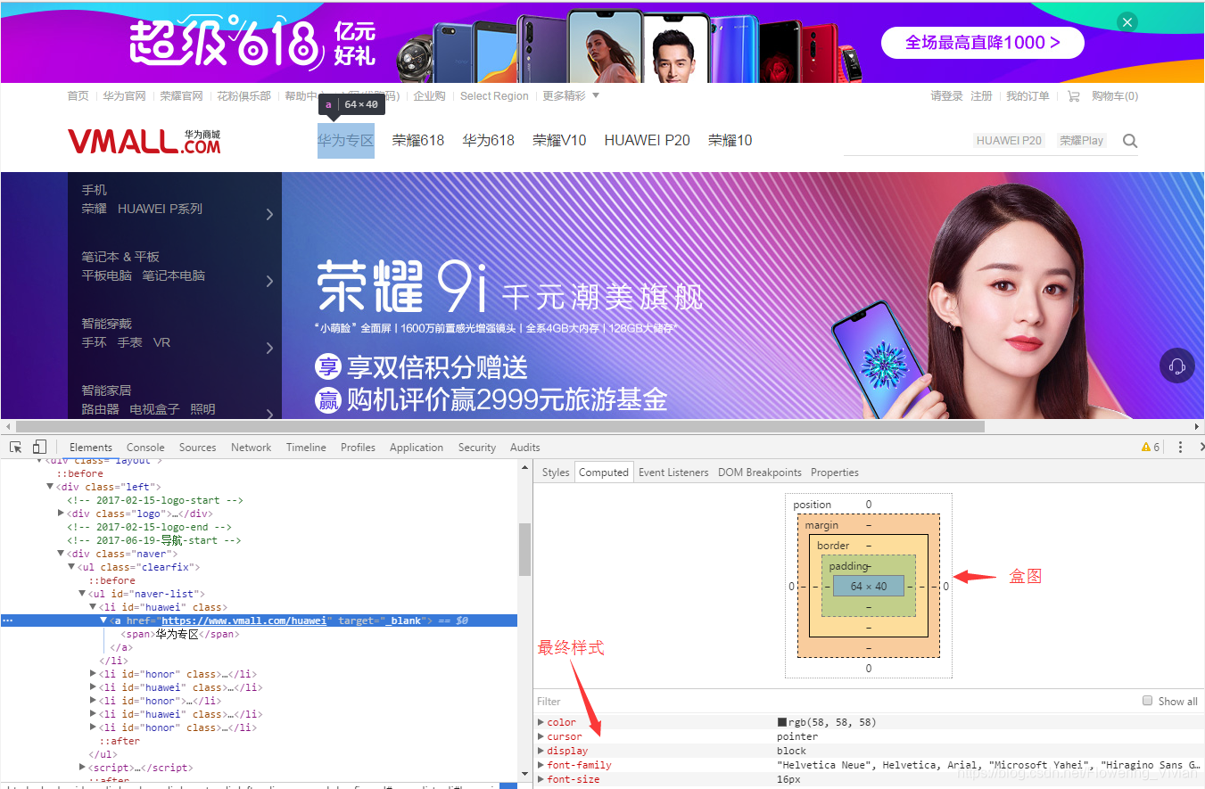Expand the color computed property
The height and width of the screenshot is (789, 1205).
(541, 722)
